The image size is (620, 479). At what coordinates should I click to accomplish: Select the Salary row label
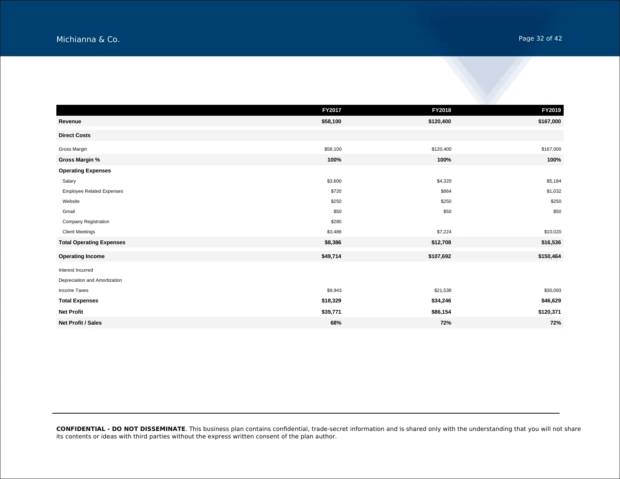click(69, 181)
